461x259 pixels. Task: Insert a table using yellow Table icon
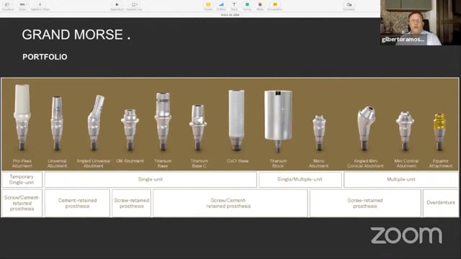coord(208,5)
